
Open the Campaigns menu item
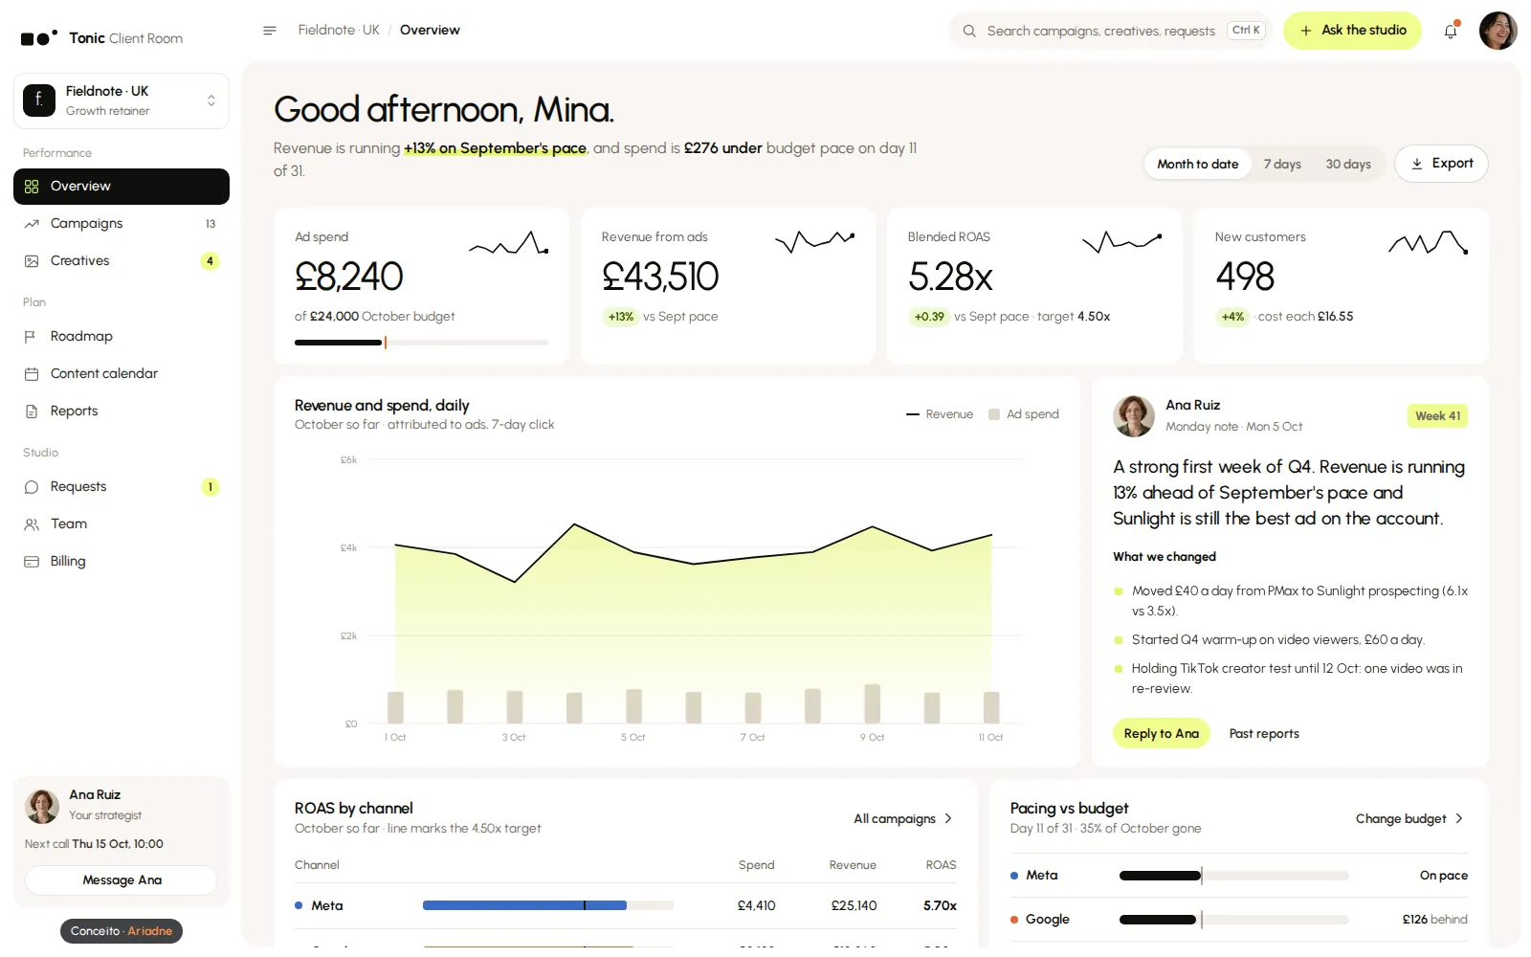tap(122, 224)
